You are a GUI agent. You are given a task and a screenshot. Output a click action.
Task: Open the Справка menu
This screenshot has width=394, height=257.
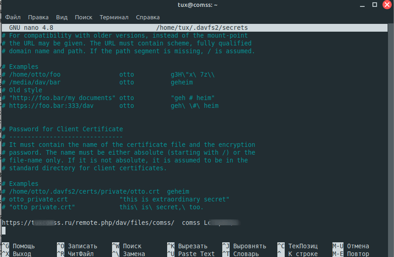click(147, 17)
